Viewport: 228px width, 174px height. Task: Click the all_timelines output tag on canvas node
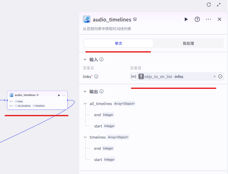click(23, 106)
